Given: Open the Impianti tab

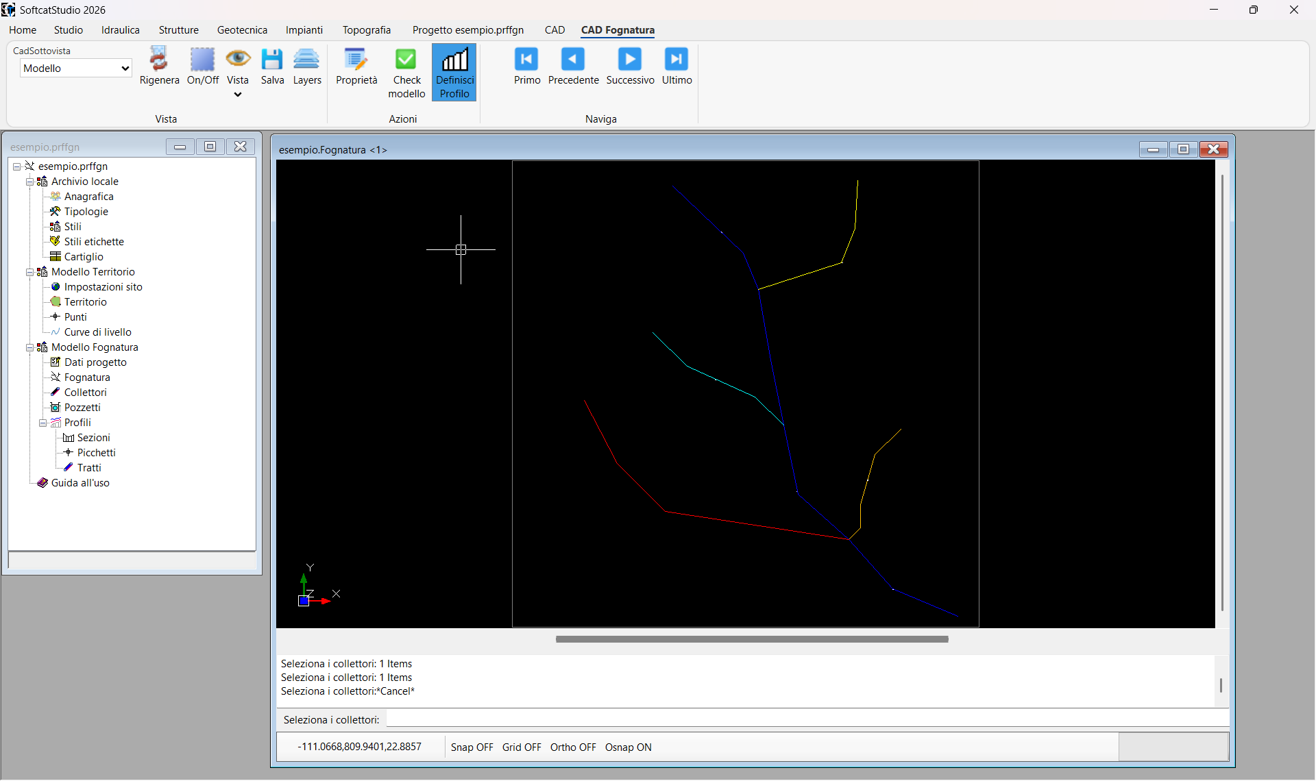Looking at the screenshot, I should point(304,30).
